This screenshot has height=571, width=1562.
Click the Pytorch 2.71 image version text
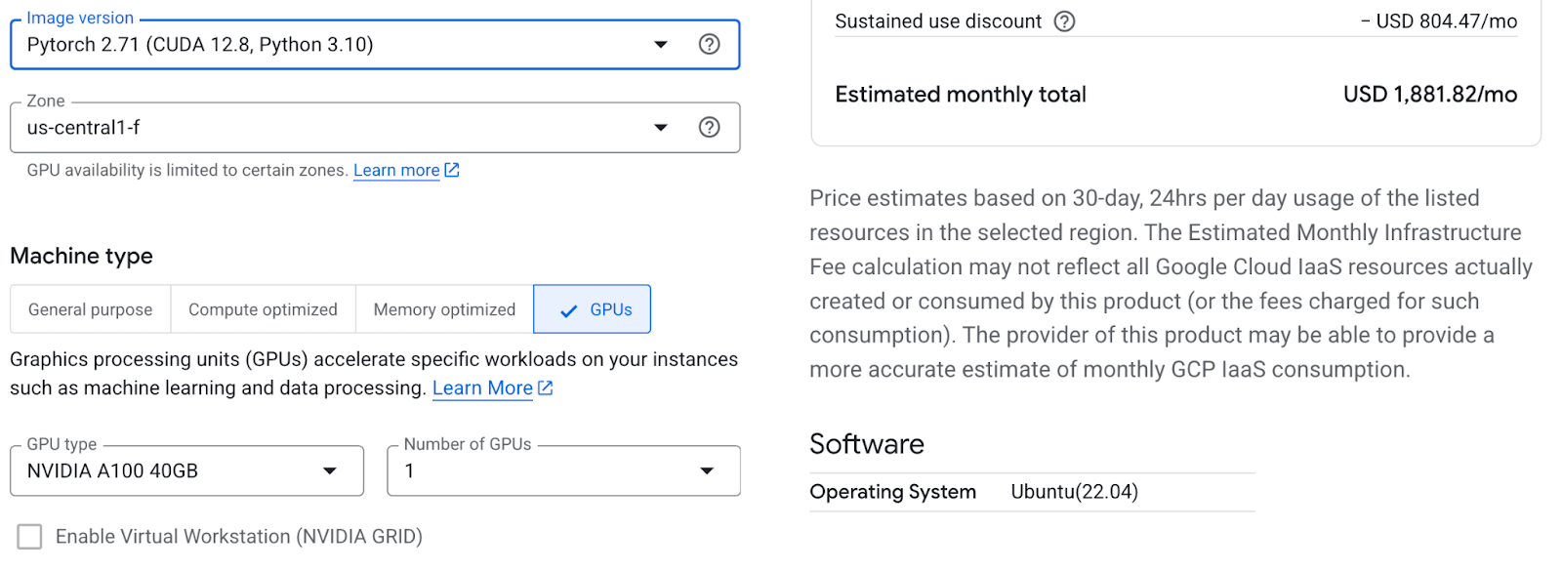point(200,44)
